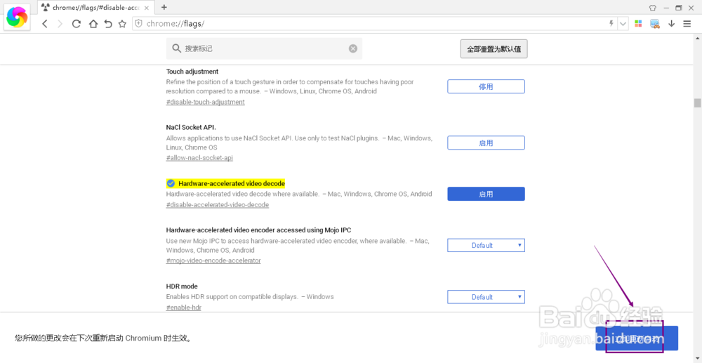
Task: Open the skin (shirt) icon in title bar
Action: 652,7
